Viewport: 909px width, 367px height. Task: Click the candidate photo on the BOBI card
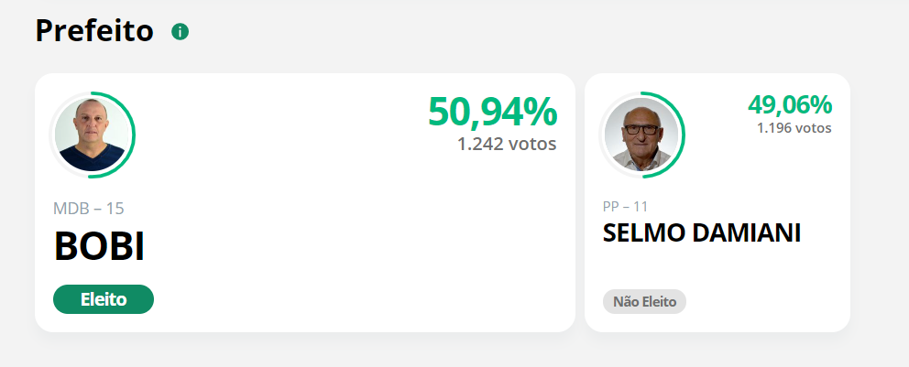pos(92,135)
